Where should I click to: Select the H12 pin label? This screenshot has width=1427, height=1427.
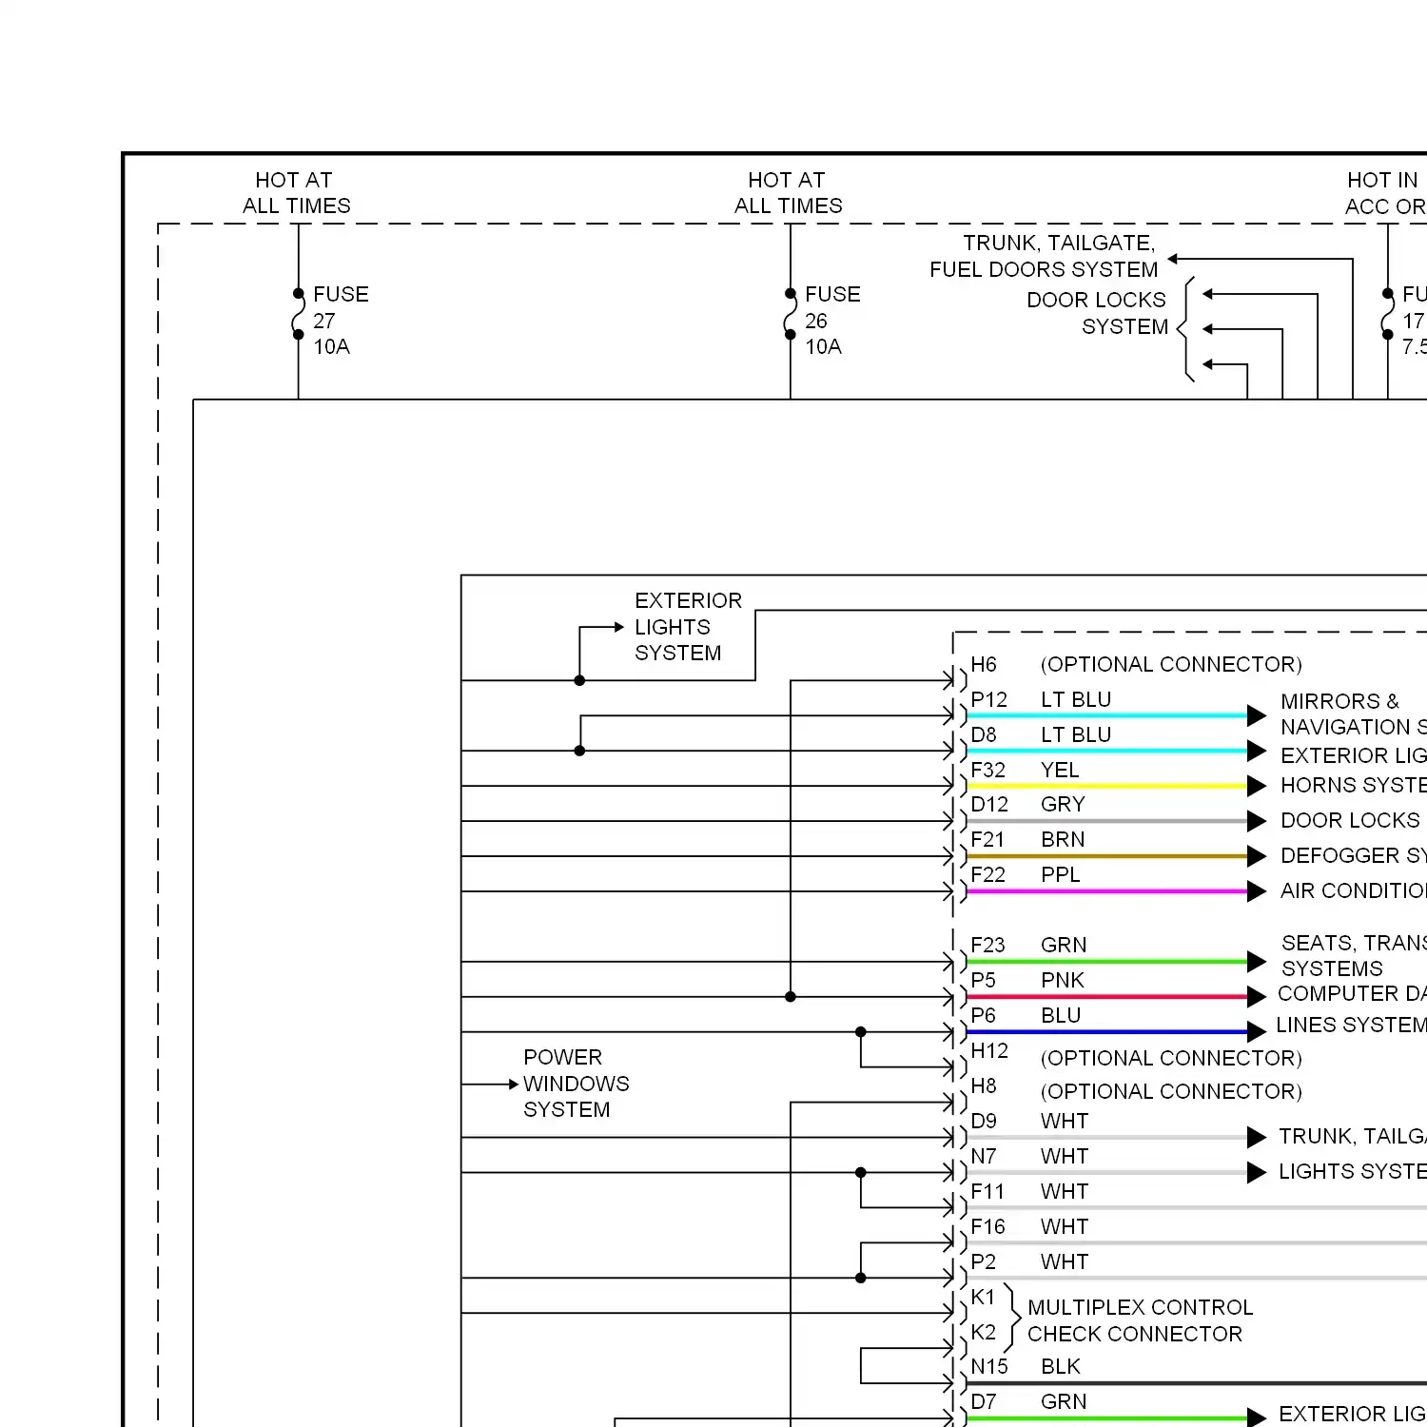pyautogui.click(x=989, y=1050)
